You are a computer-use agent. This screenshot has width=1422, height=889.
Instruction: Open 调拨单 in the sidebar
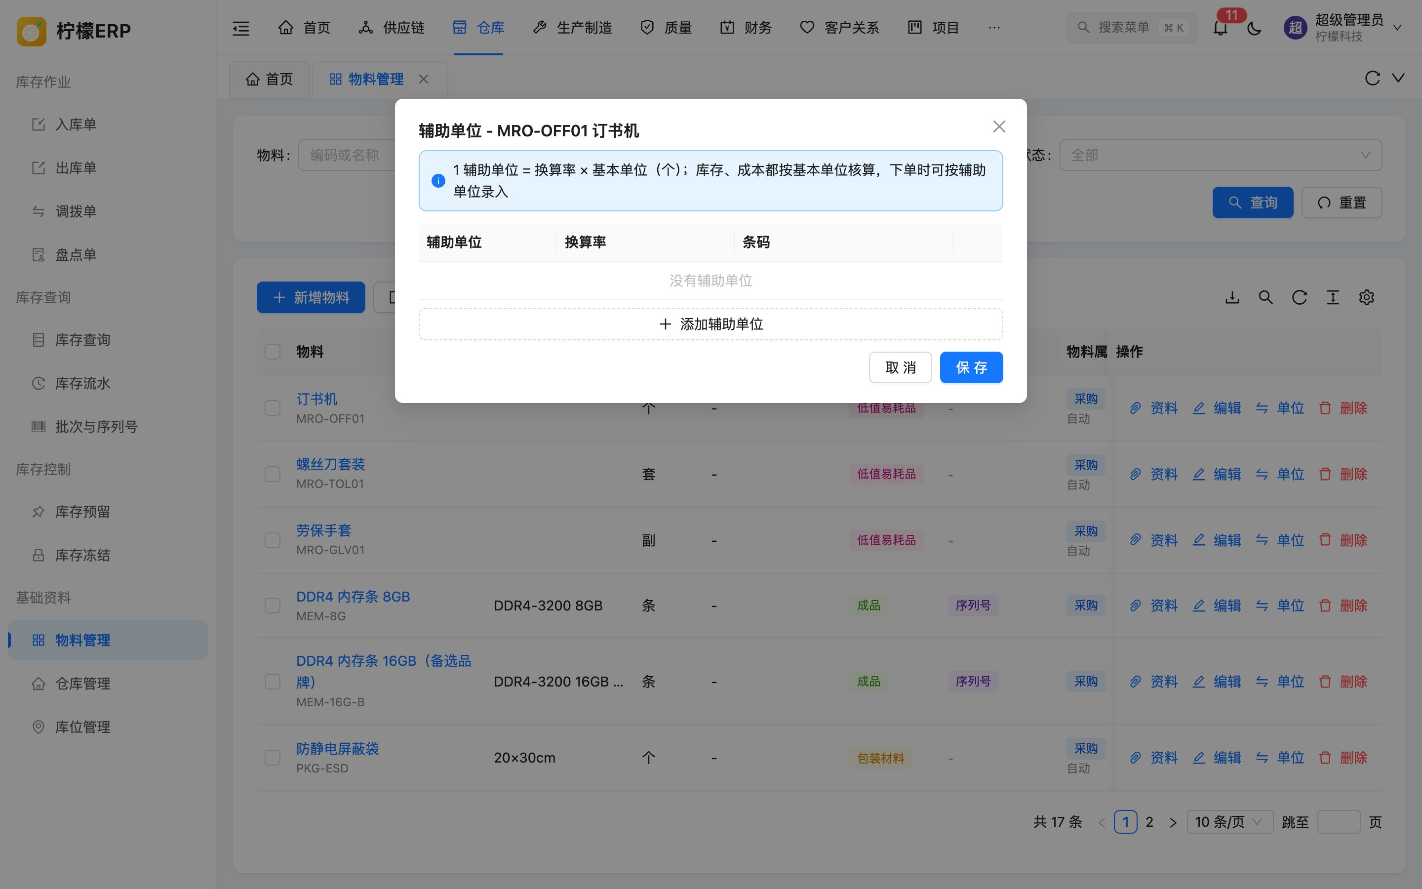point(108,212)
